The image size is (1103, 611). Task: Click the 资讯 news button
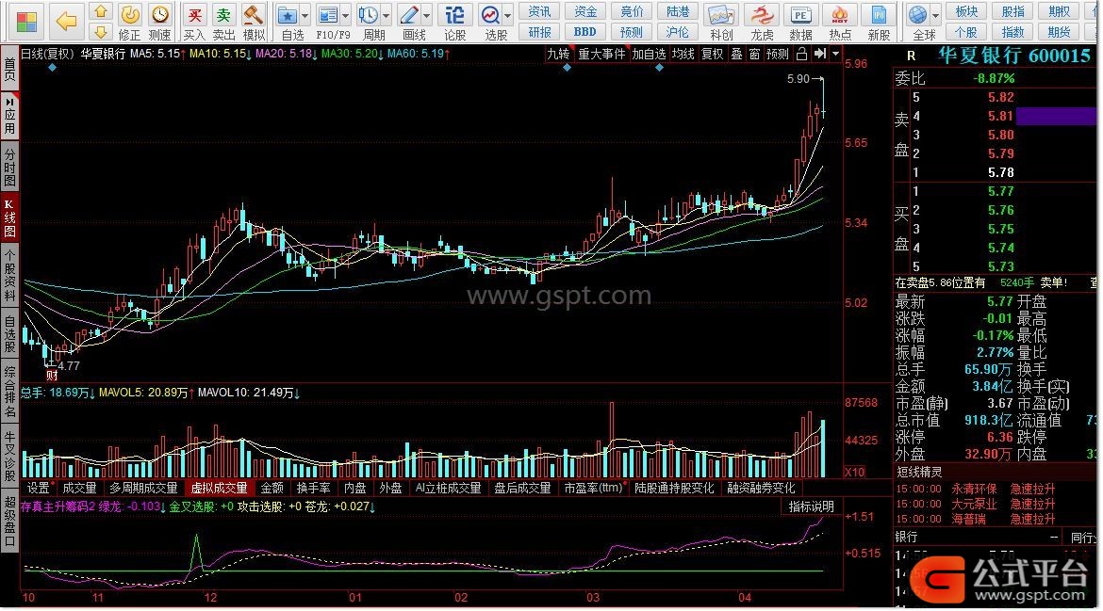[539, 11]
